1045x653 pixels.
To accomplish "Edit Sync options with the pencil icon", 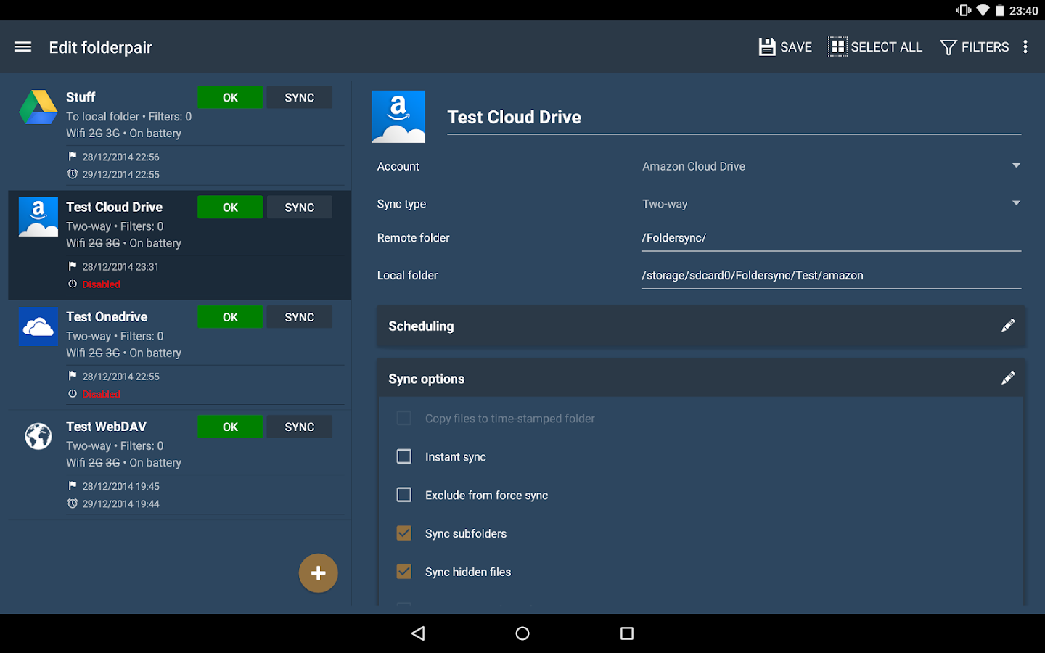I will (x=1008, y=377).
